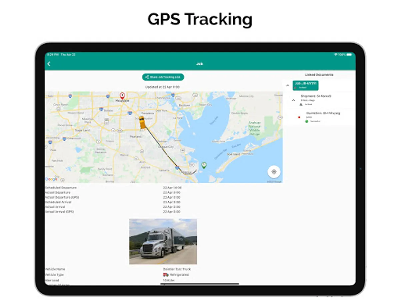The width and height of the screenshot is (400, 300).
Task: Select the 'Daimler Torc Truck' value
Action: click(177, 269)
